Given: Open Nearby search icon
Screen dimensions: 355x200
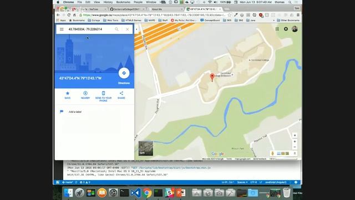Looking at the screenshot, I should click(85, 93).
